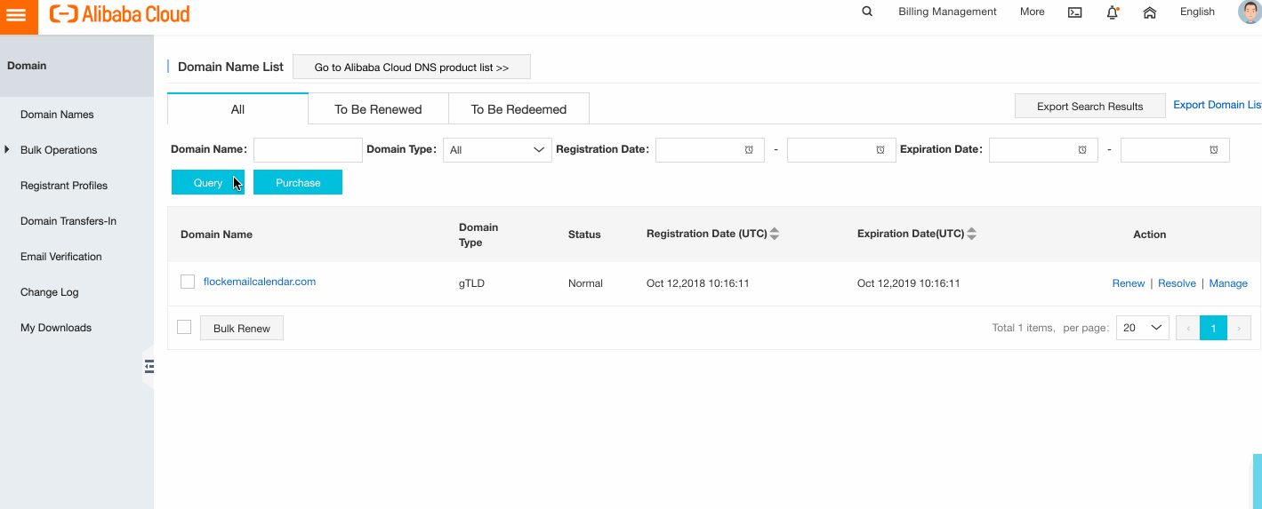Click the Query button
The image size is (1262, 509).
208,182
